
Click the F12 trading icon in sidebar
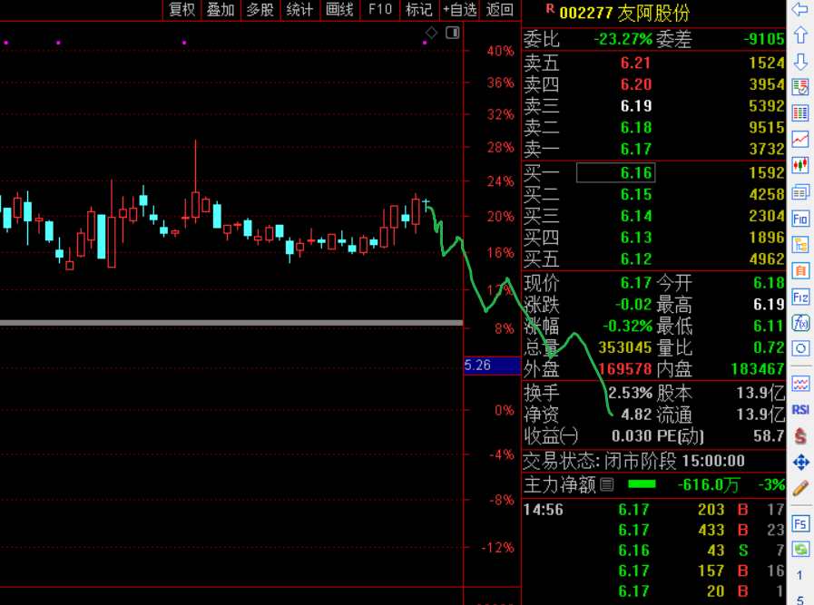(x=800, y=298)
